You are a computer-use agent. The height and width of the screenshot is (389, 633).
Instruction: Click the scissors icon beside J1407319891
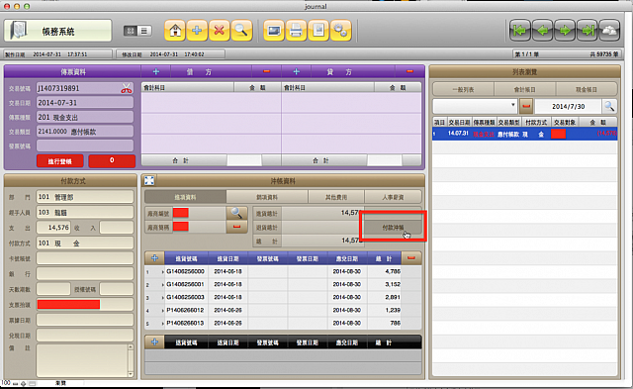coord(127,88)
